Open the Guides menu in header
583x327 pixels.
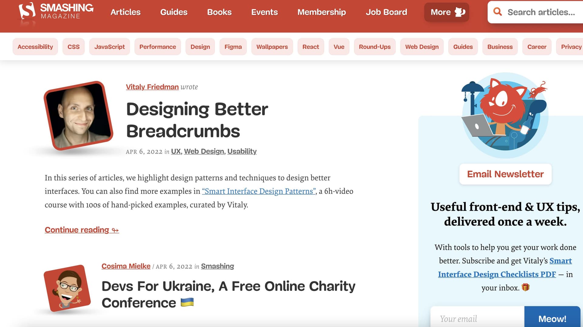click(174, 12)
